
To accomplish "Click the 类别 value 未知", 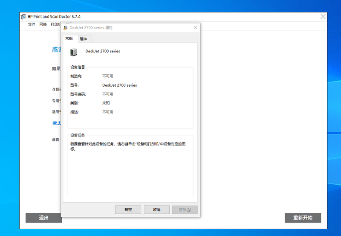I will pyautogui.click(x=106, y=103).
